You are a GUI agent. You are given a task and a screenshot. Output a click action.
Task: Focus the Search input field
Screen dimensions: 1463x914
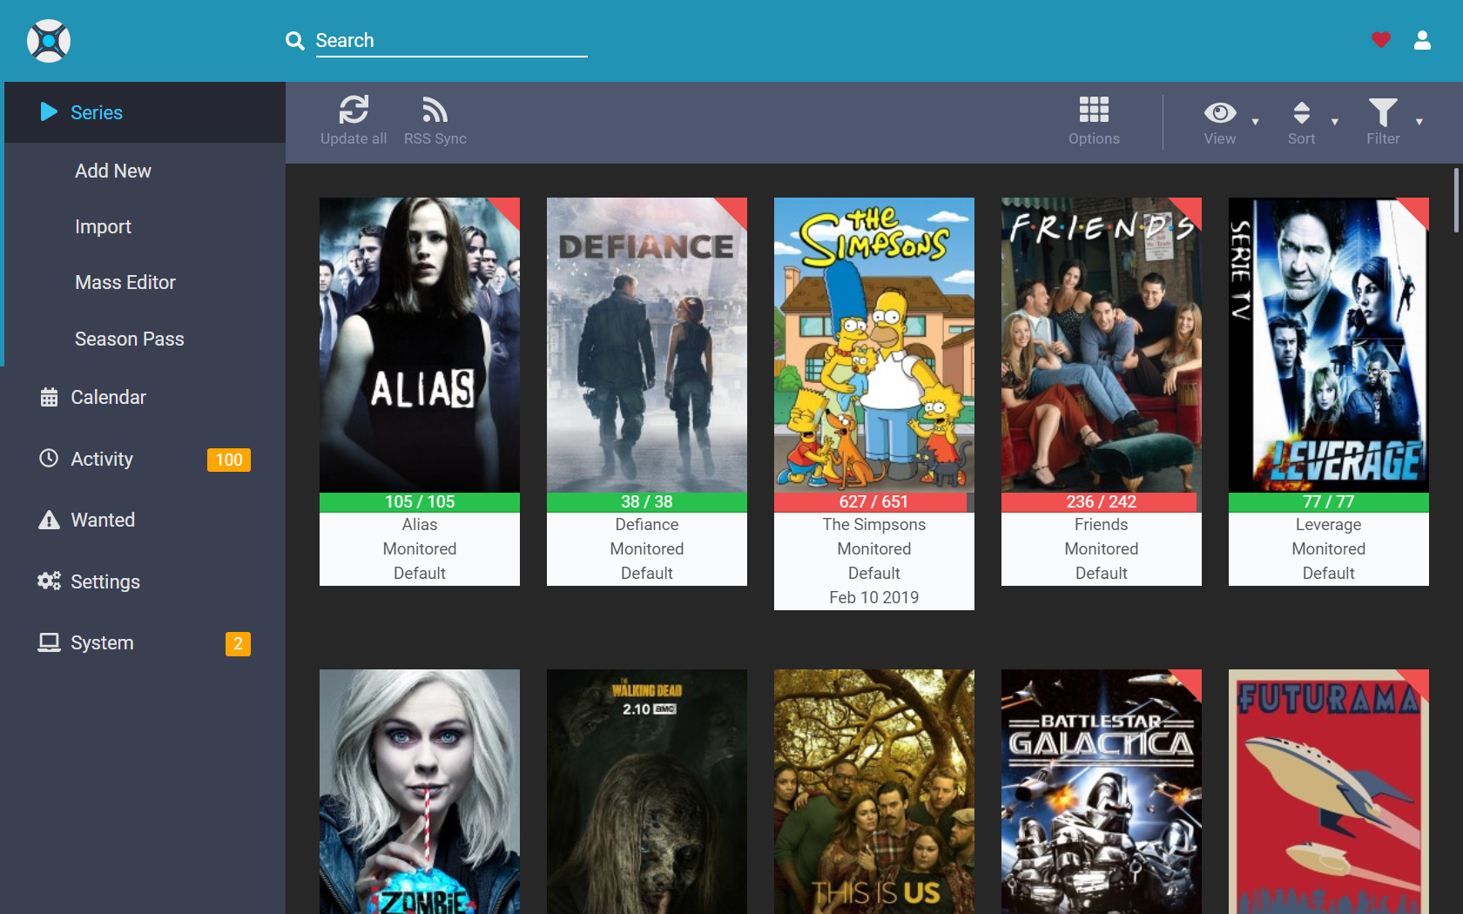[451, 41]
